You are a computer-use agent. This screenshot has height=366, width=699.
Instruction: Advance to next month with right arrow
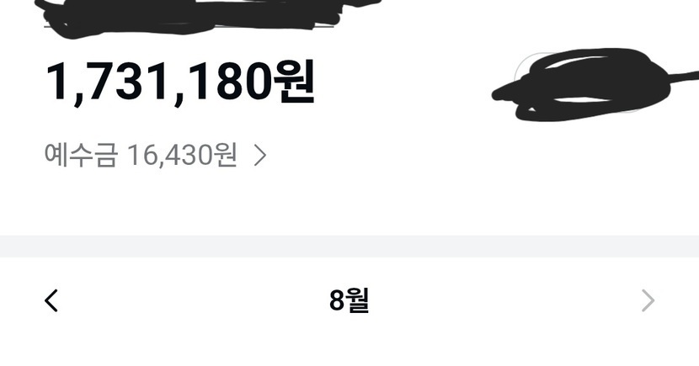pyautogui.click(x=648, y=300)
